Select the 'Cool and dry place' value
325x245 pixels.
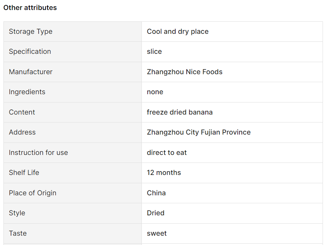coord(178,31)
